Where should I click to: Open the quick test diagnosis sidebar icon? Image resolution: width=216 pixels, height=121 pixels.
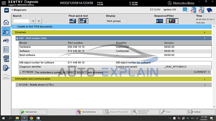point(6,31)
